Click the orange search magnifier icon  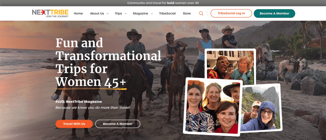click(201, 13)
